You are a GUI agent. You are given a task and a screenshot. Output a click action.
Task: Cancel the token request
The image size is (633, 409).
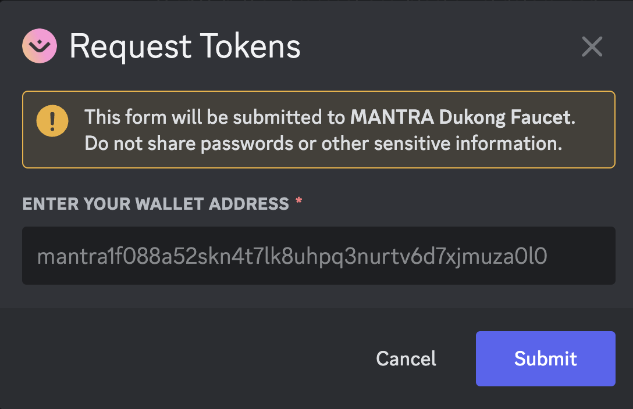click(406, 358)
